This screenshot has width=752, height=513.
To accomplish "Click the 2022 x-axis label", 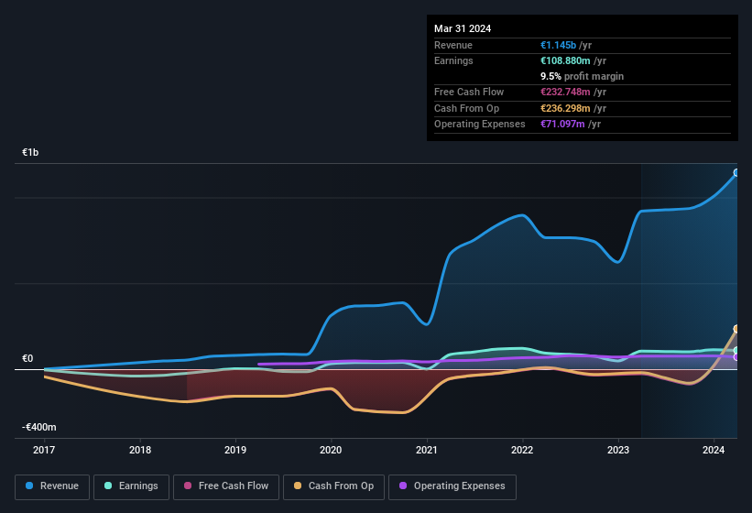I will [522, 450].
